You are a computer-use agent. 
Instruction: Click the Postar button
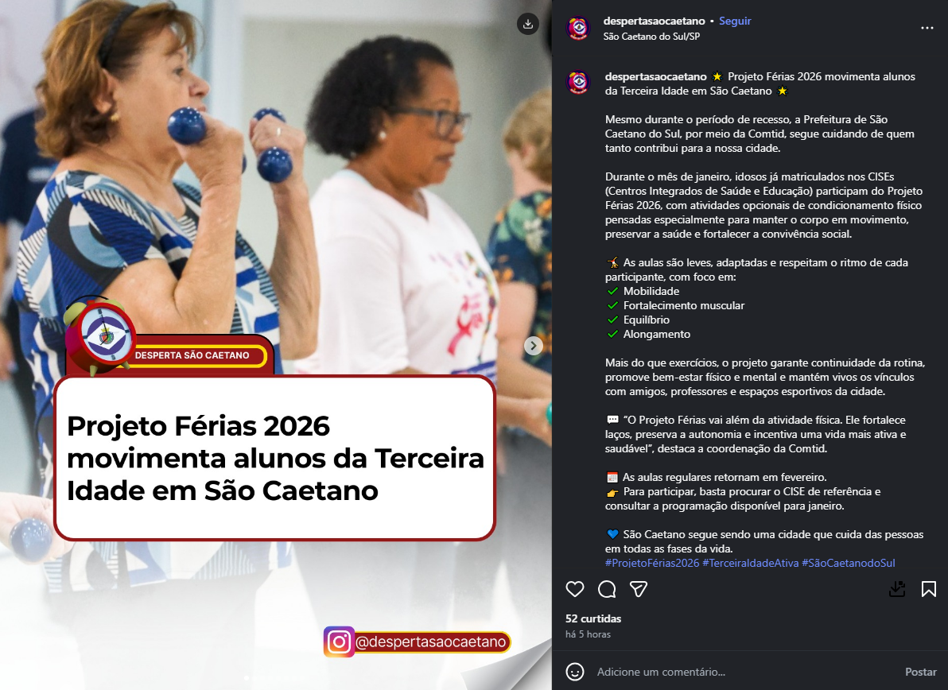[920, 672]
